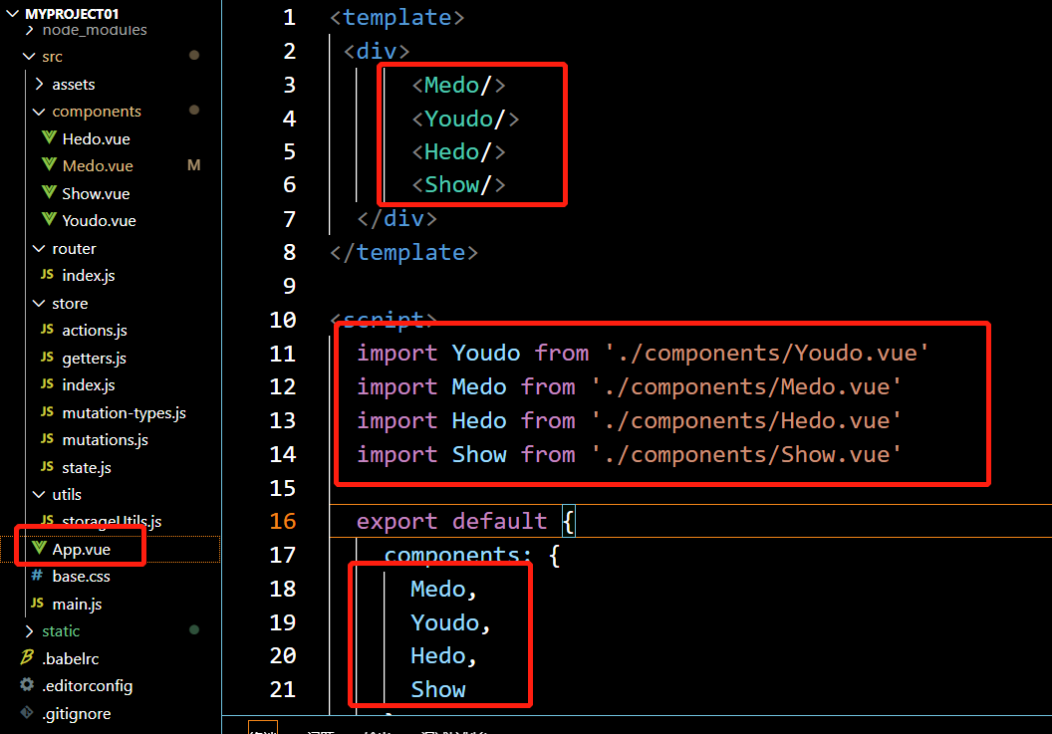Click the JS icon beside state.js

click(47, 466)
